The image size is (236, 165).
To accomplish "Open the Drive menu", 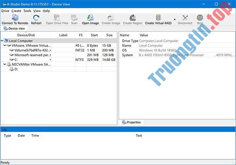I will tap(5, 11).
